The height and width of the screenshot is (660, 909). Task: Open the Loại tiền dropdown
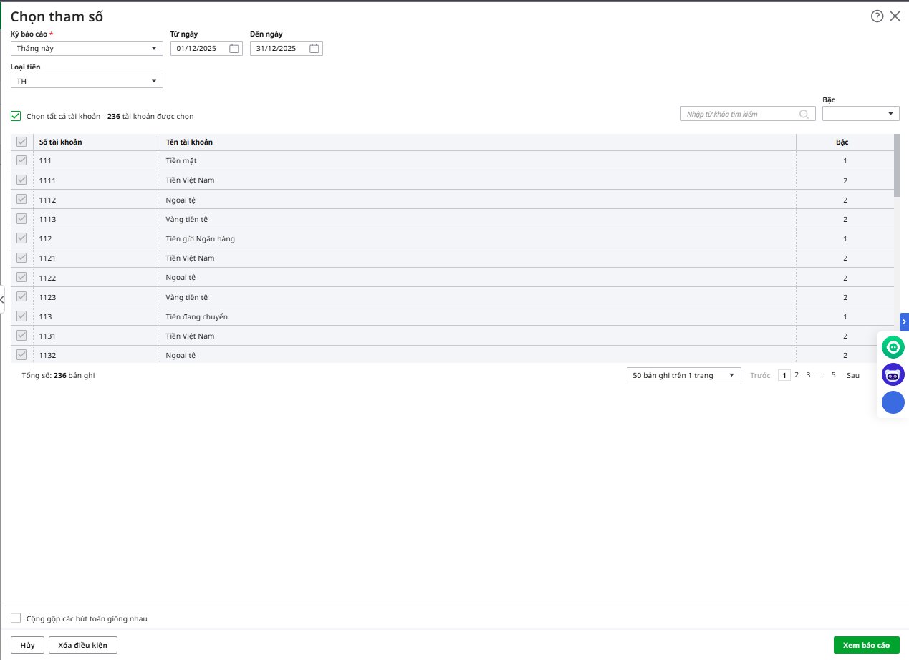click(x=87, y=82)
